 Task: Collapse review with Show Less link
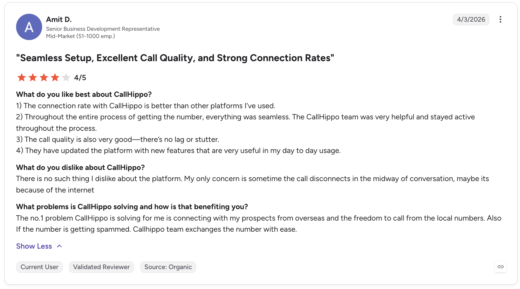point(34,246)
